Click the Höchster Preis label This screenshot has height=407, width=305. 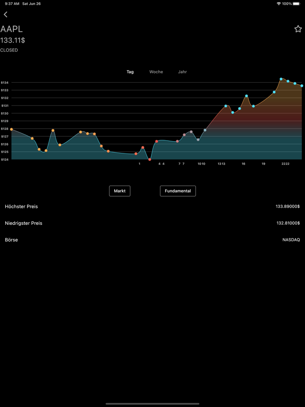(x=21, y=207)
